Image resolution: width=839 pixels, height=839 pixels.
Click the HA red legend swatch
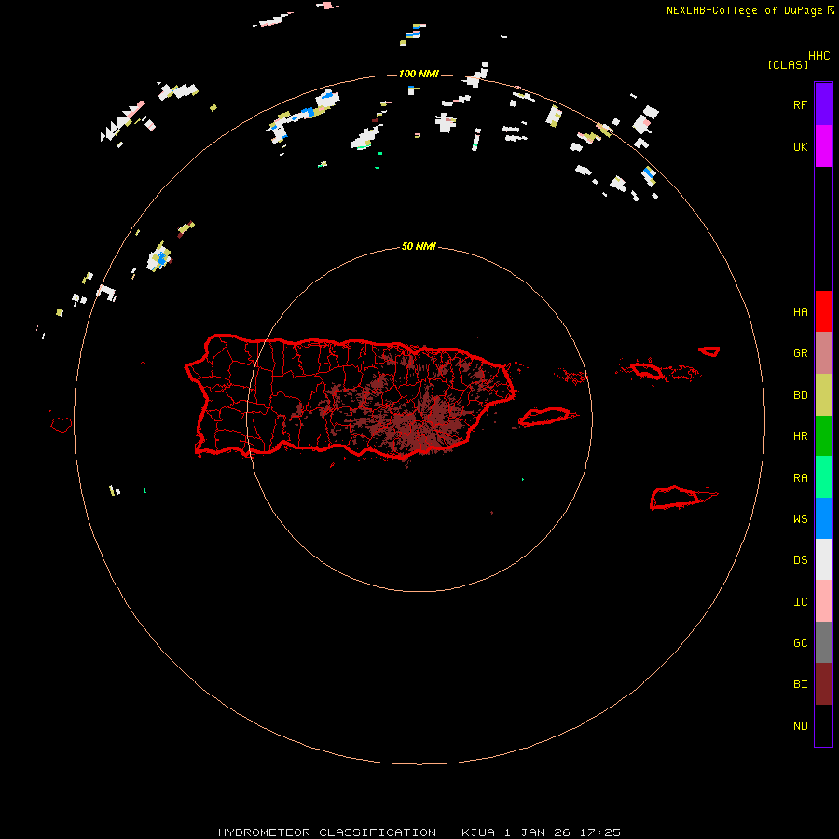coord(823,311)
